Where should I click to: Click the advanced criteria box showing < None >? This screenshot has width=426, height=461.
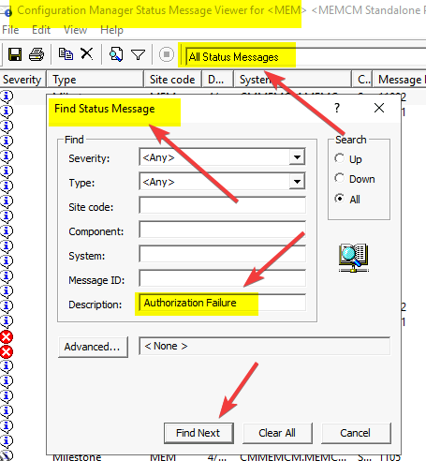point(265,346)
